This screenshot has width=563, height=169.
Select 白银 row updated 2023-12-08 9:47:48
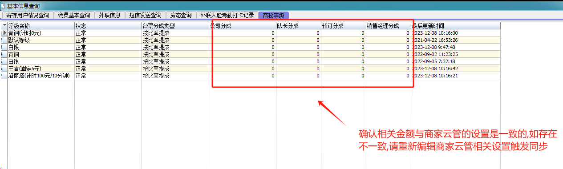coord(41,47)
